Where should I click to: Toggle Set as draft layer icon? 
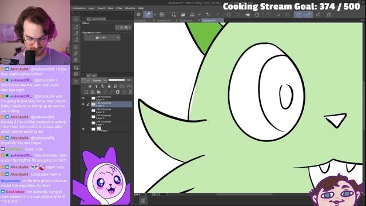pos(103,86)
